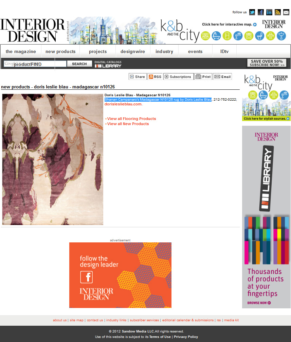Click the arrow icon next to BROWSE NOW
Viewport: 291px width, 342px height.
point(269,303)
